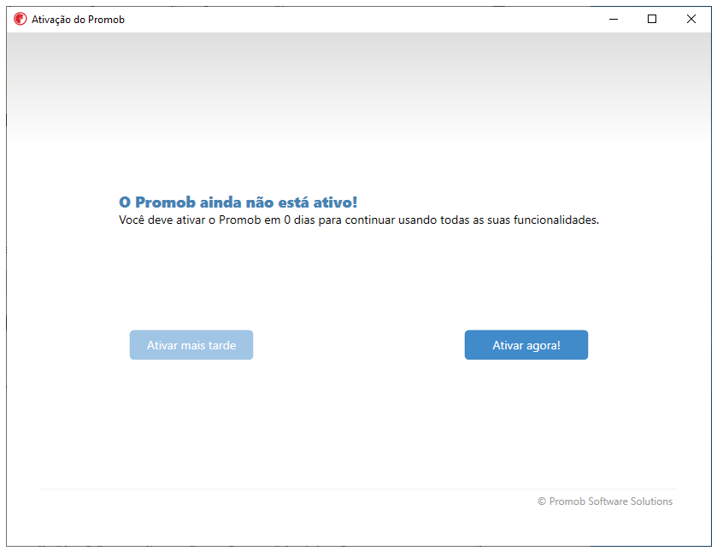Click the Promob logo icon in title bar

(x=21, y=19)
